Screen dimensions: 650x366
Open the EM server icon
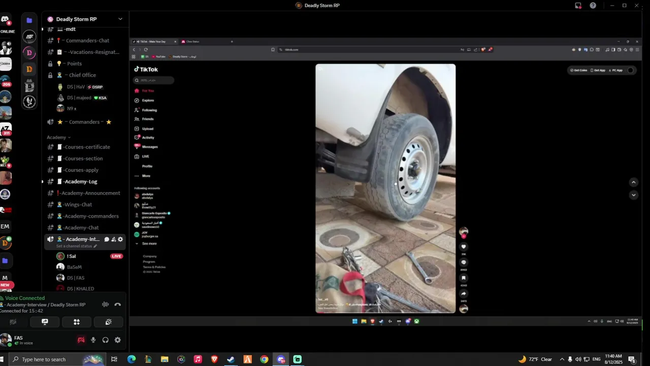click(x=5, y=226)
